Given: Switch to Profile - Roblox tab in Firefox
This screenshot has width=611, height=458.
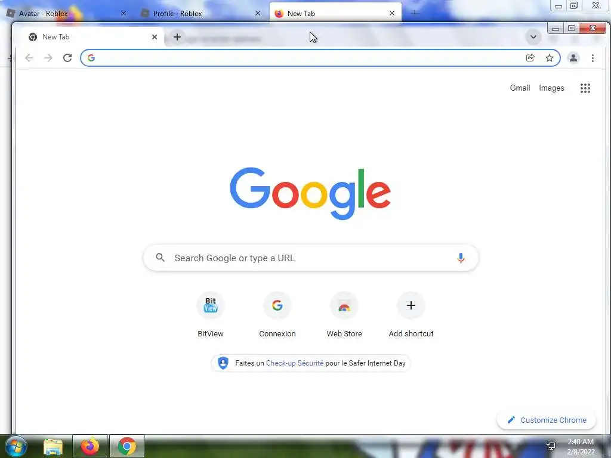Looking at the screenshot, I should pyautogui.click(x=200, y=13).
